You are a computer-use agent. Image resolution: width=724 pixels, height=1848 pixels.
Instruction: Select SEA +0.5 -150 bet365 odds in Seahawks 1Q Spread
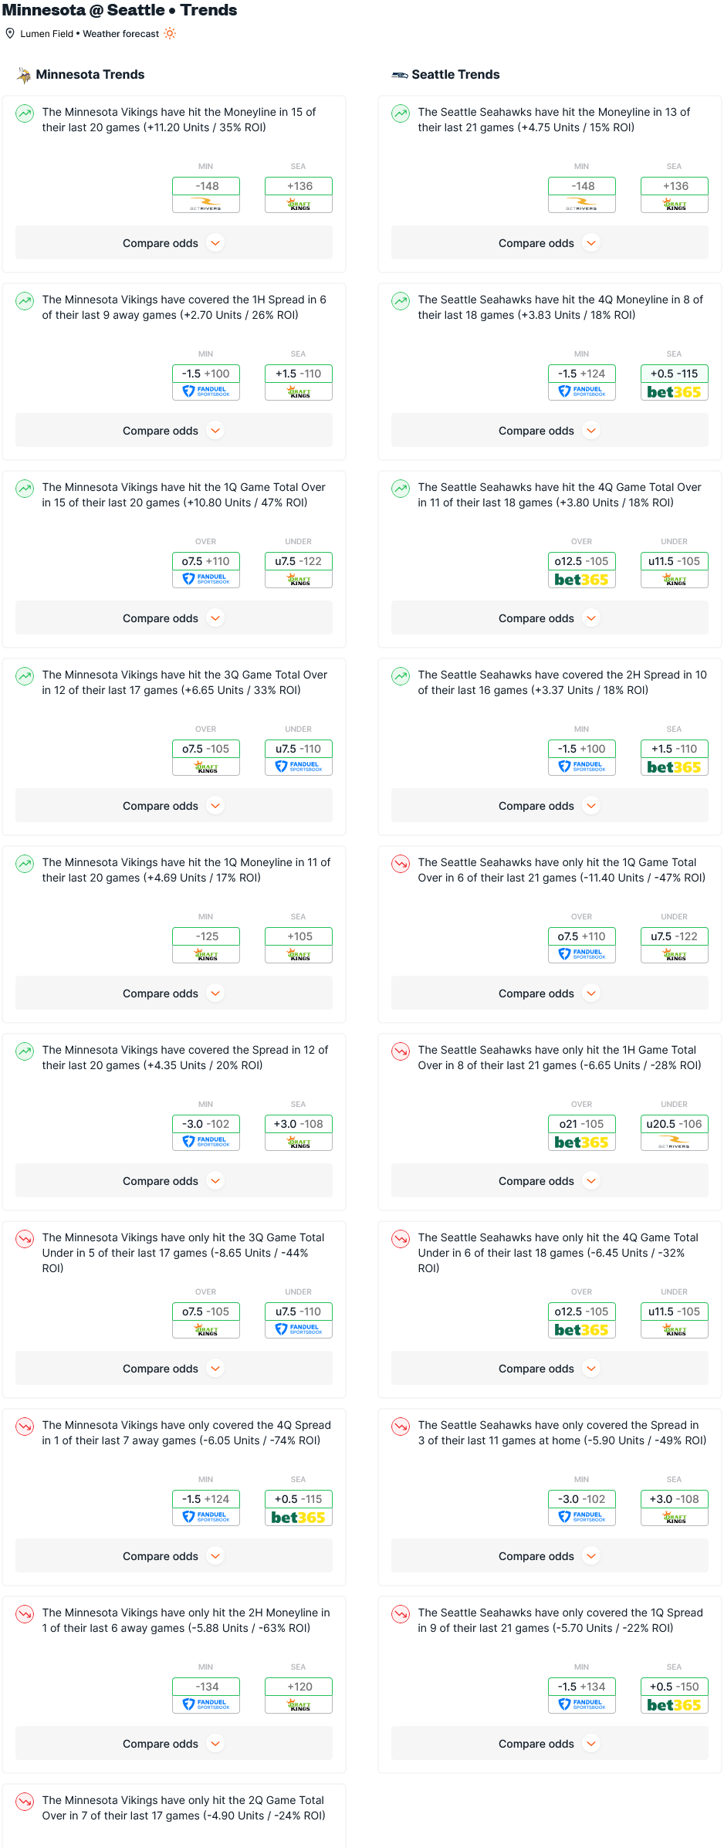click(x=675, y=1696)
